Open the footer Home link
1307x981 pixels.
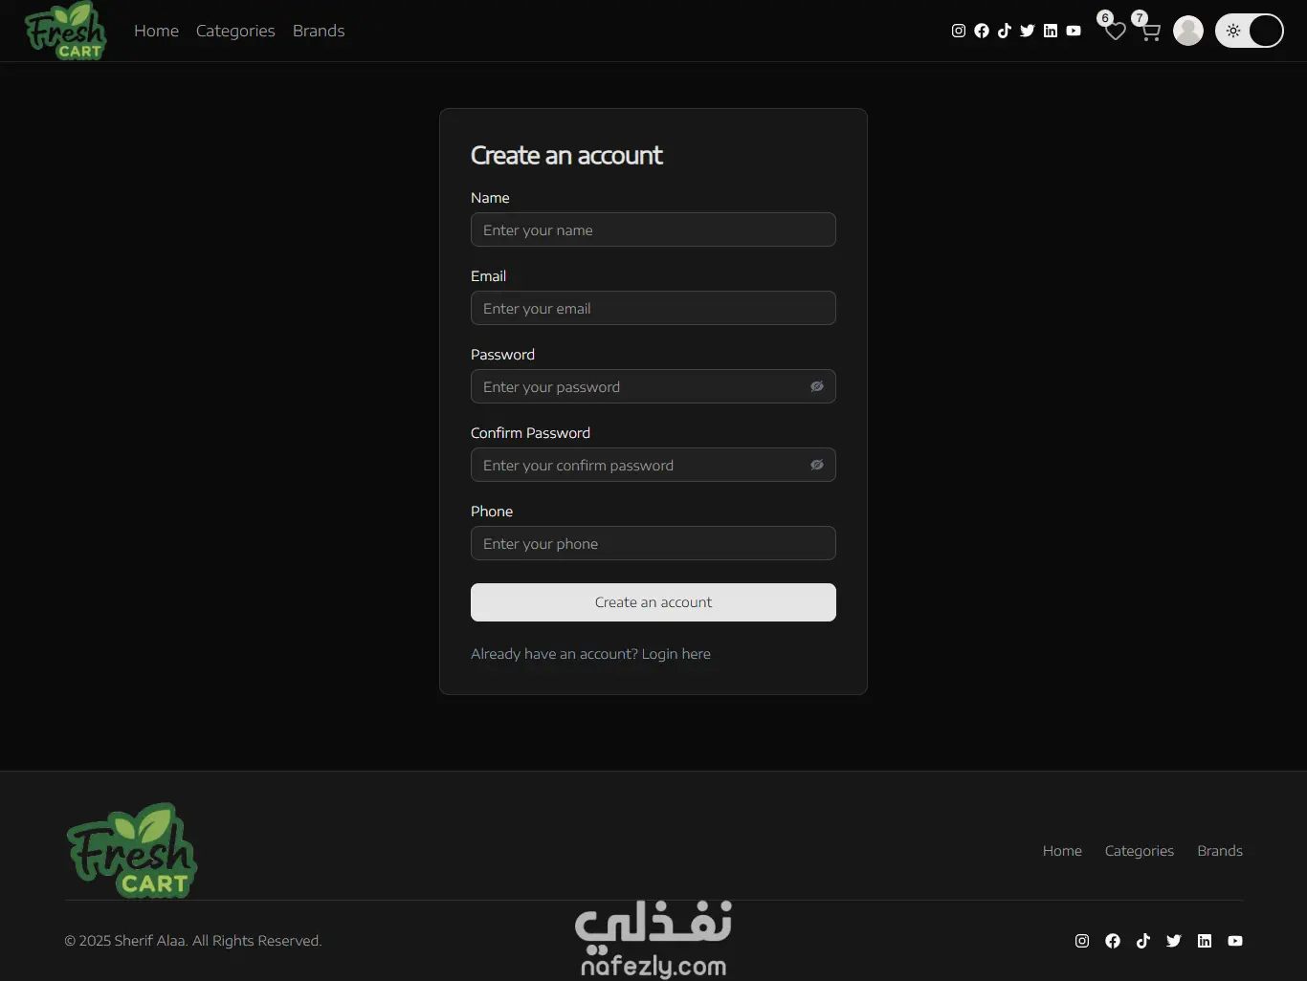pyautogui.click(x=1062, y=851)
